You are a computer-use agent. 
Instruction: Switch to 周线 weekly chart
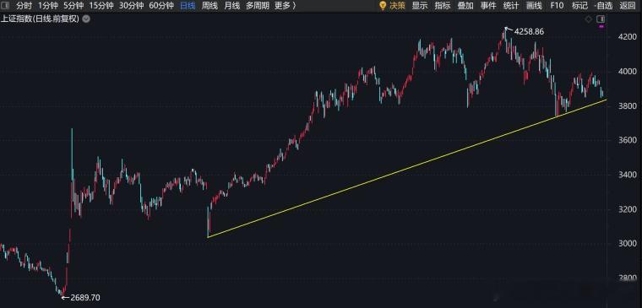210,6
